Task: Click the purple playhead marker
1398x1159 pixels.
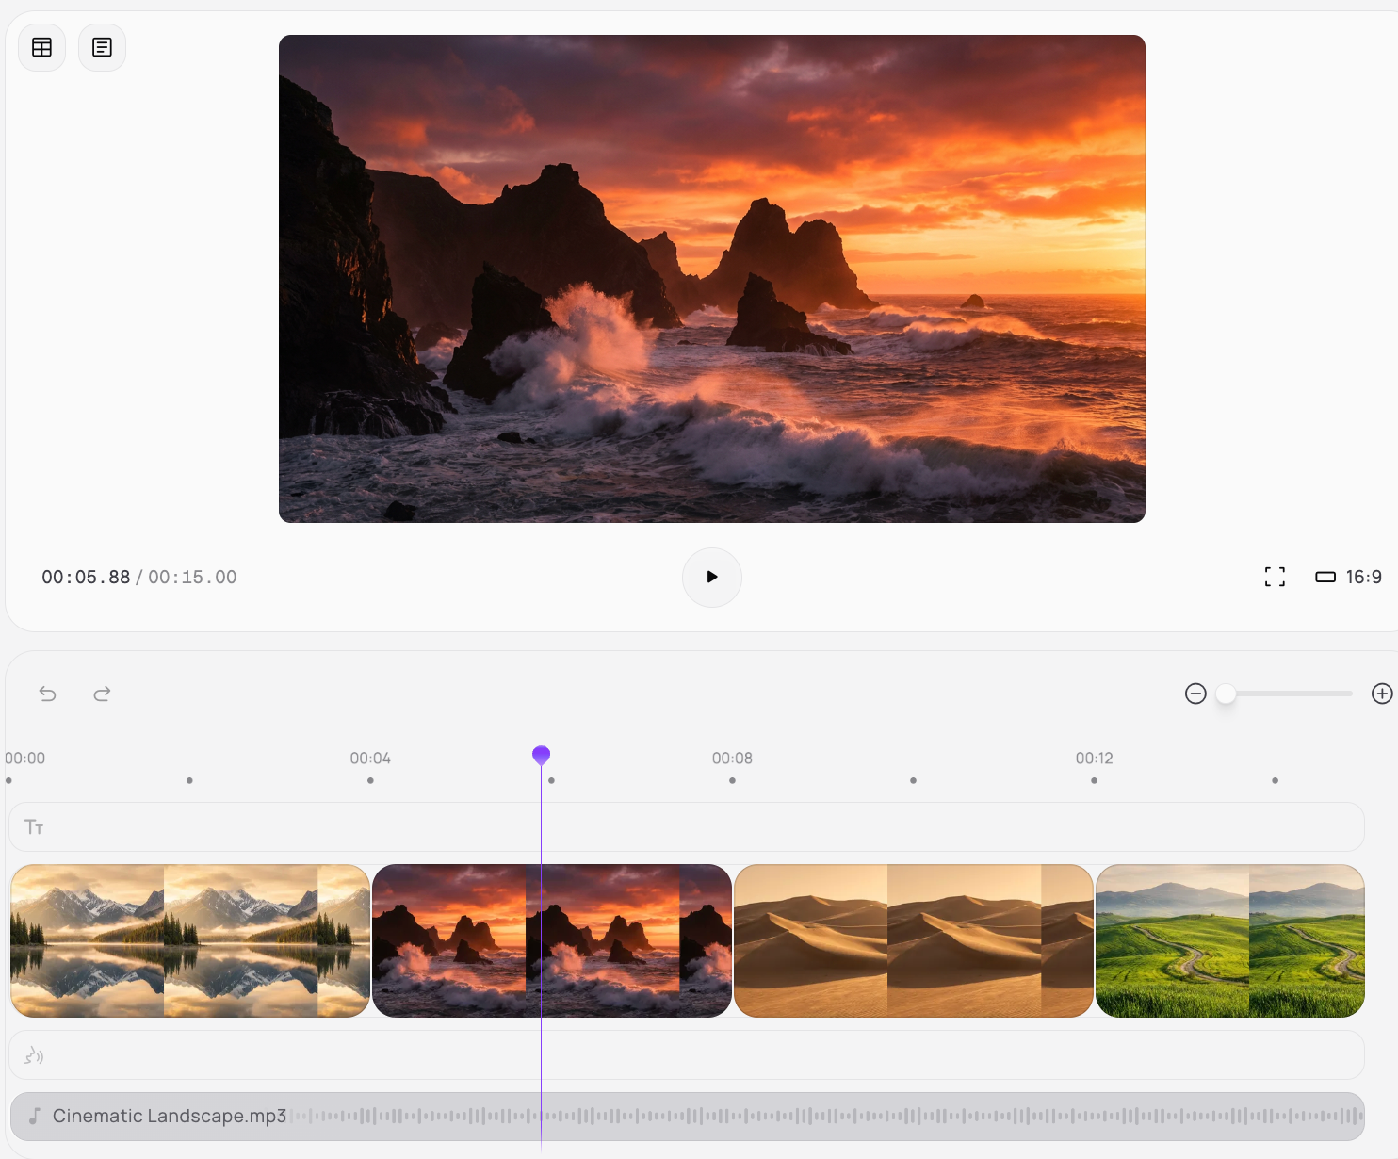Action: point(541,755)
